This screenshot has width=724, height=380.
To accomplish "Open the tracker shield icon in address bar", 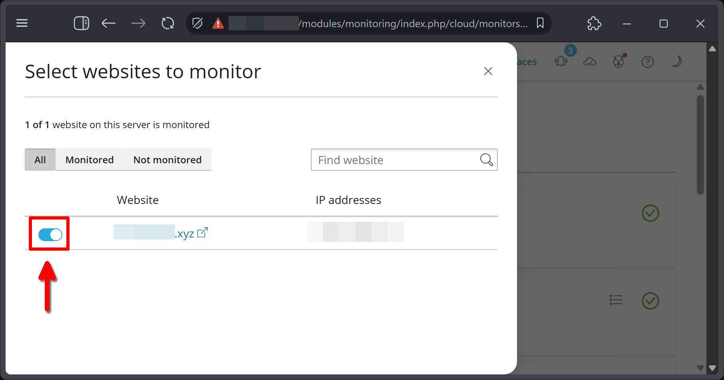I will (197, 23).
